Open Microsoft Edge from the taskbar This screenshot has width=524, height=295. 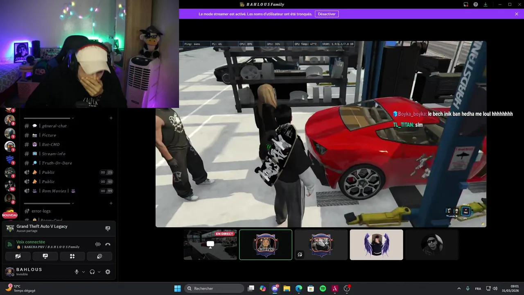coord(299,288)
